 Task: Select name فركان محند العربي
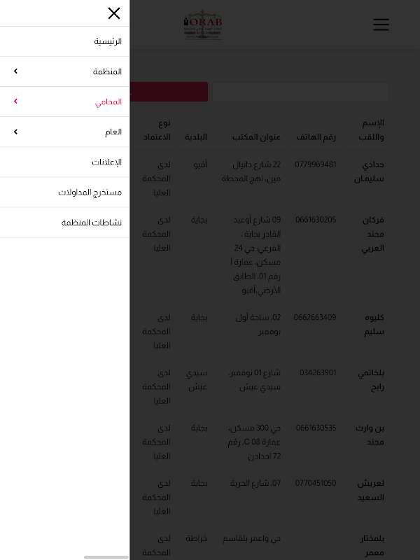(x=373, y=234)
